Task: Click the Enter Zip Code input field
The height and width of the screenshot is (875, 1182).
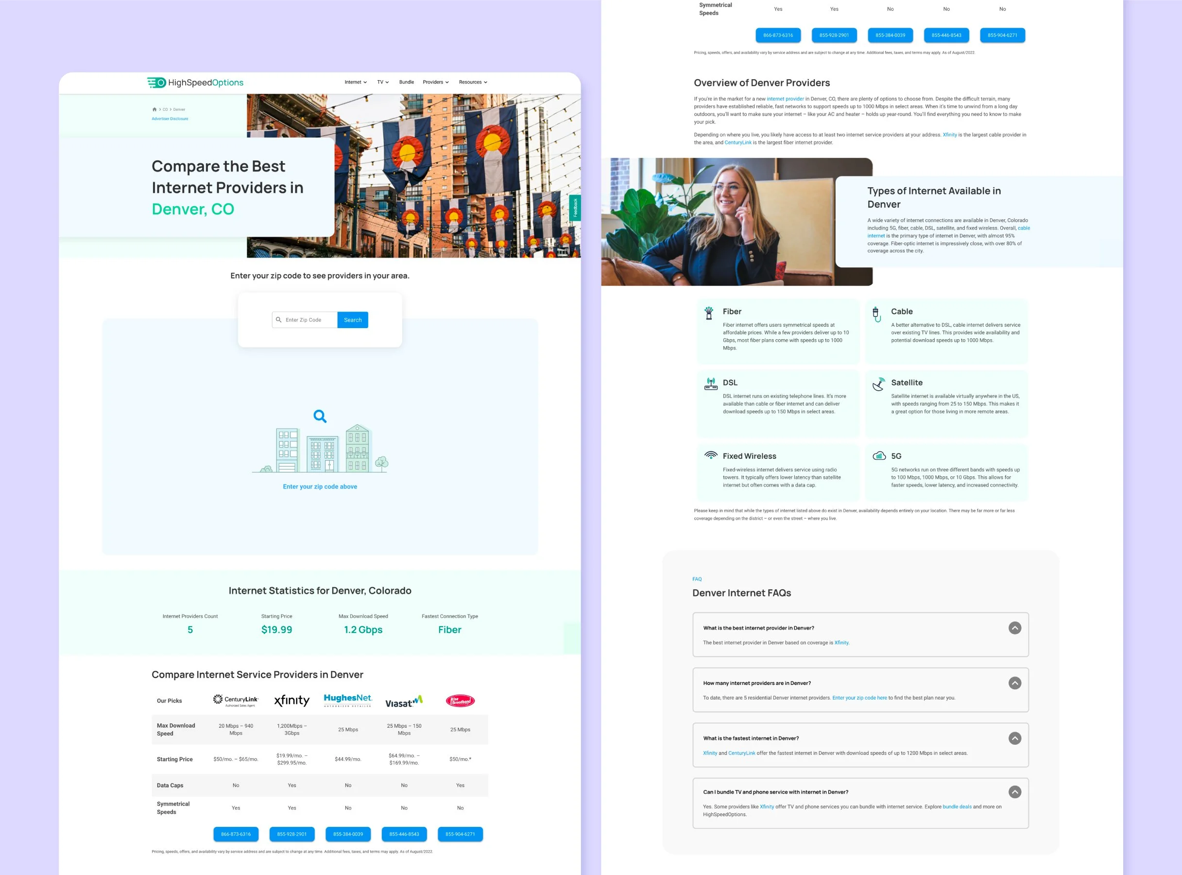Action: 305,320
